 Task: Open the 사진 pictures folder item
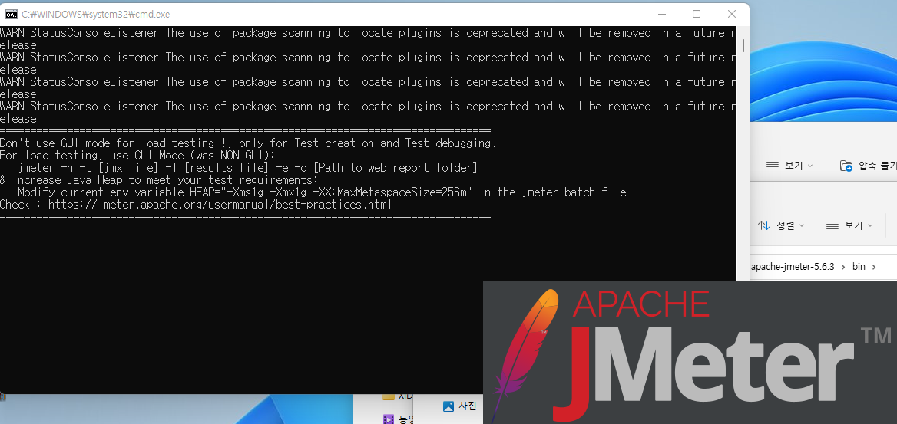point(460,406)
